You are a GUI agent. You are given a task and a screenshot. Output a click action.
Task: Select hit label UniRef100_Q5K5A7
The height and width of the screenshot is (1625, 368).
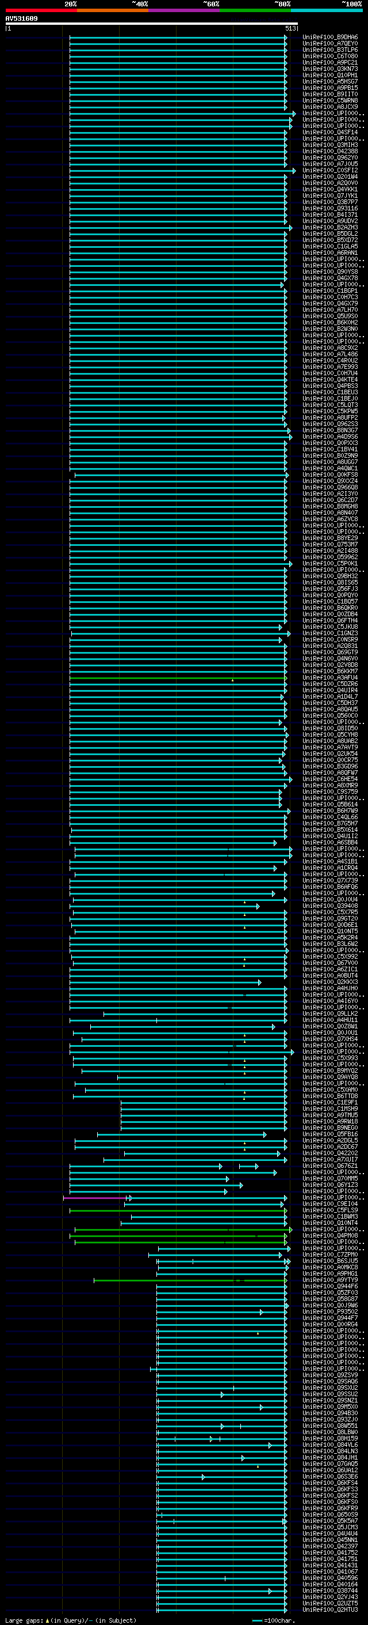[329, 1521]
